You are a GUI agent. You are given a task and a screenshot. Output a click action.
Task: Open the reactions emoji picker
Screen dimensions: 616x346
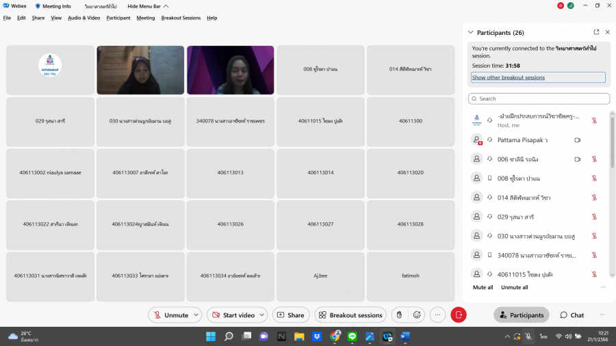417,315
